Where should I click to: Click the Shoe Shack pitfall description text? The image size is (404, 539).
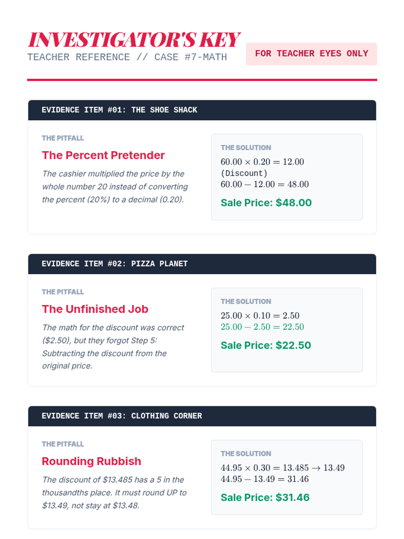115,187
